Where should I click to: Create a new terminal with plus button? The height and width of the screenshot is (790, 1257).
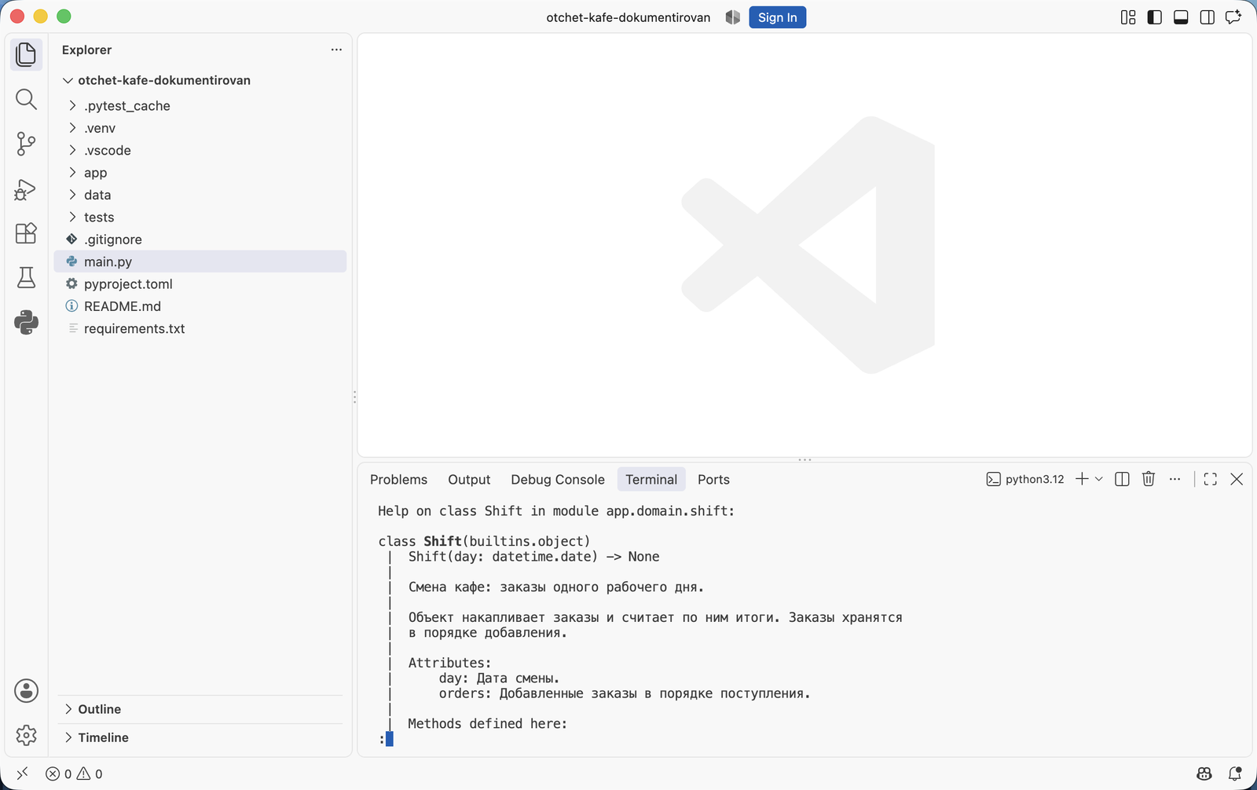click(x=1082, y=479)
